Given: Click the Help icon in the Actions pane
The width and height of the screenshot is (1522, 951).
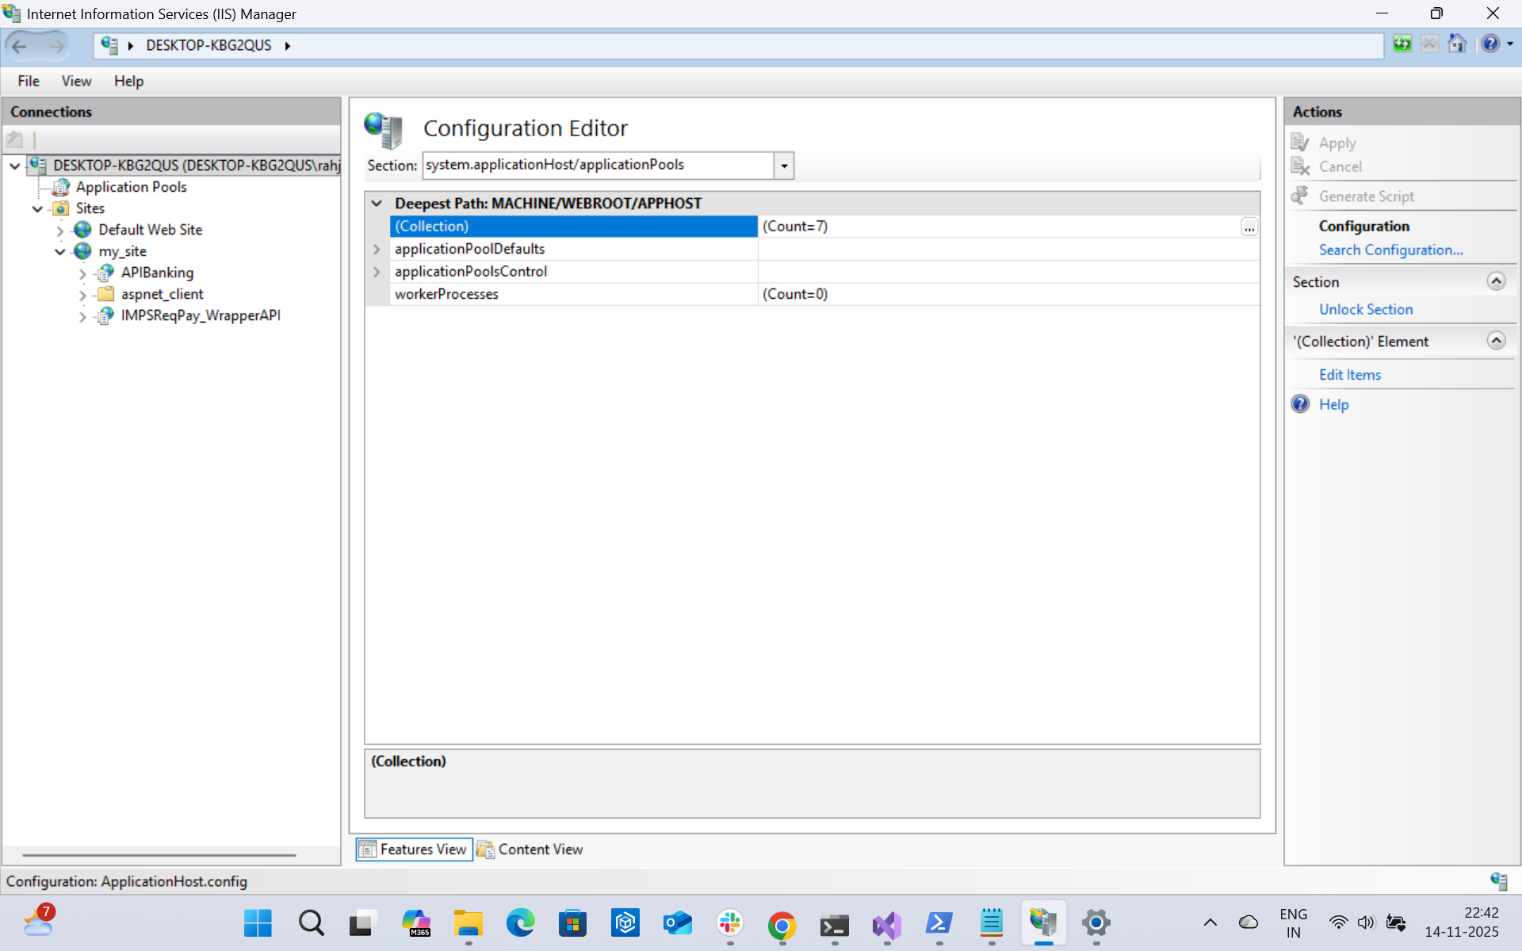Looking at the screenshot, I should click(x=1301, y=404).
